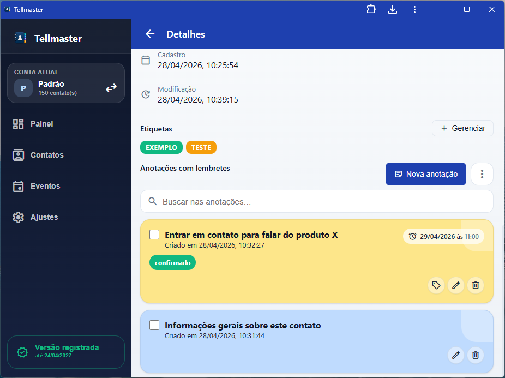This screenshot has height=378, width=505.
Task: Click the Gerenciar labels button
Action: point(462,128)
